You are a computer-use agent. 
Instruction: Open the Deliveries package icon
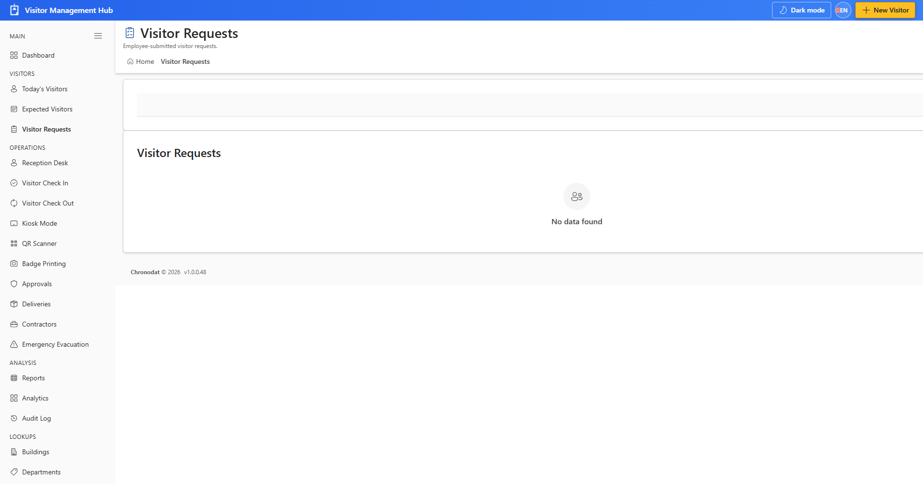(14, 304)
